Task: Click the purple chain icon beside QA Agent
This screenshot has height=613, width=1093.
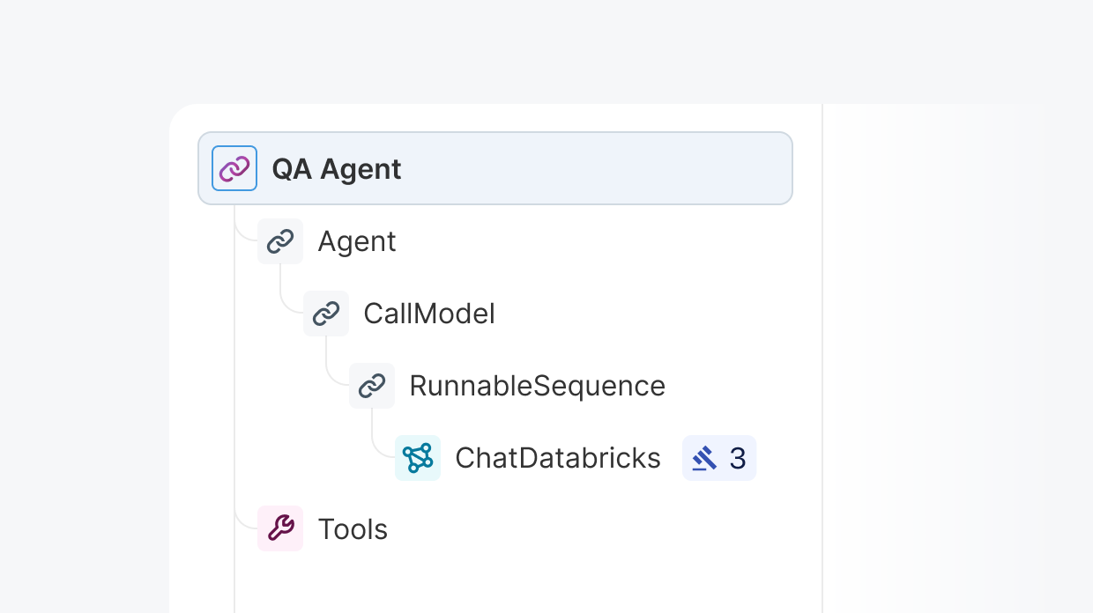Action: pos(234,168)
